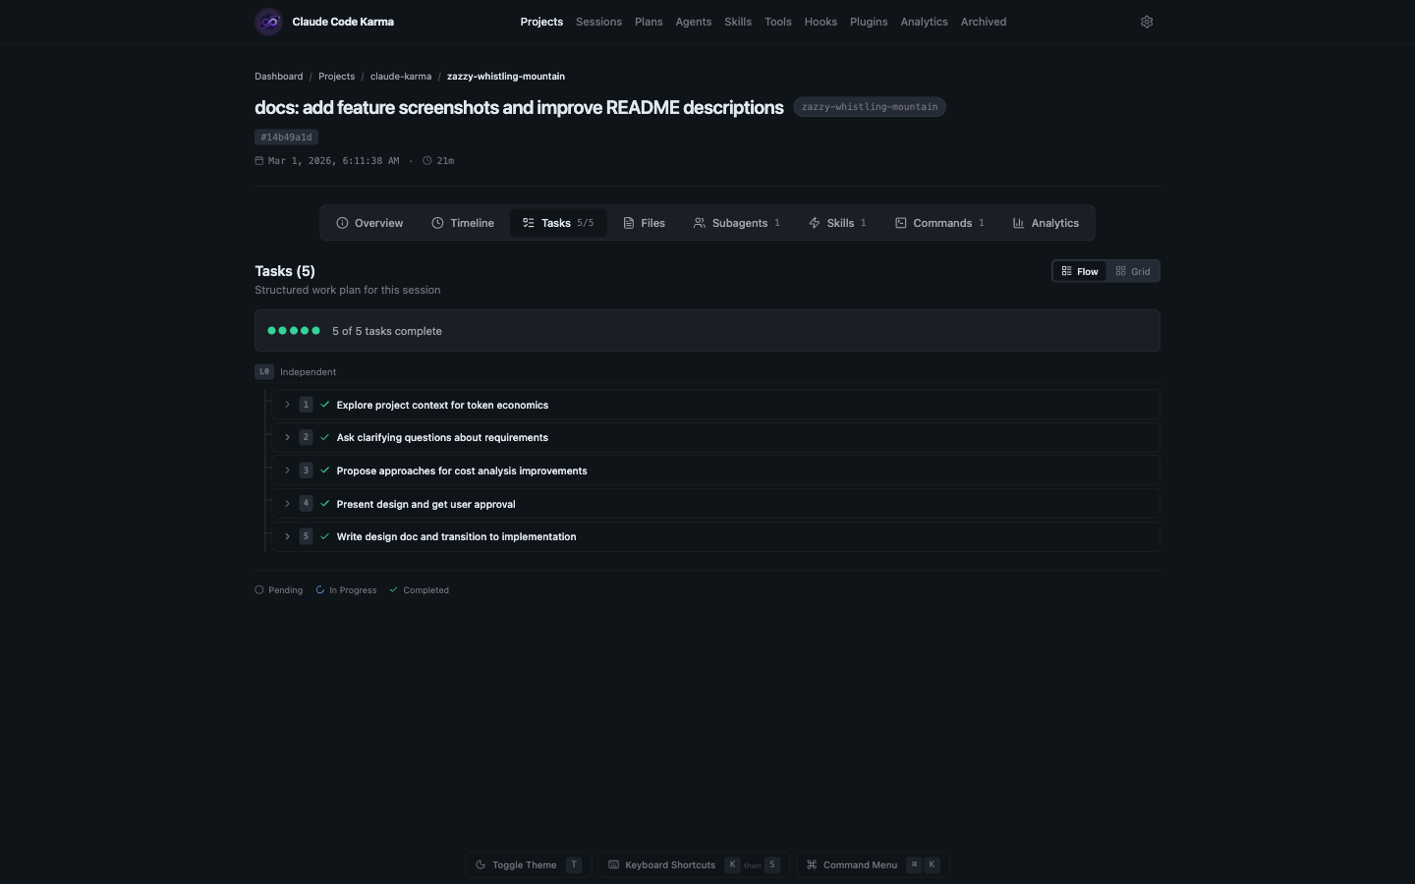
Task: Click the Skills tab lightning icon
Action: coord(815,223)
